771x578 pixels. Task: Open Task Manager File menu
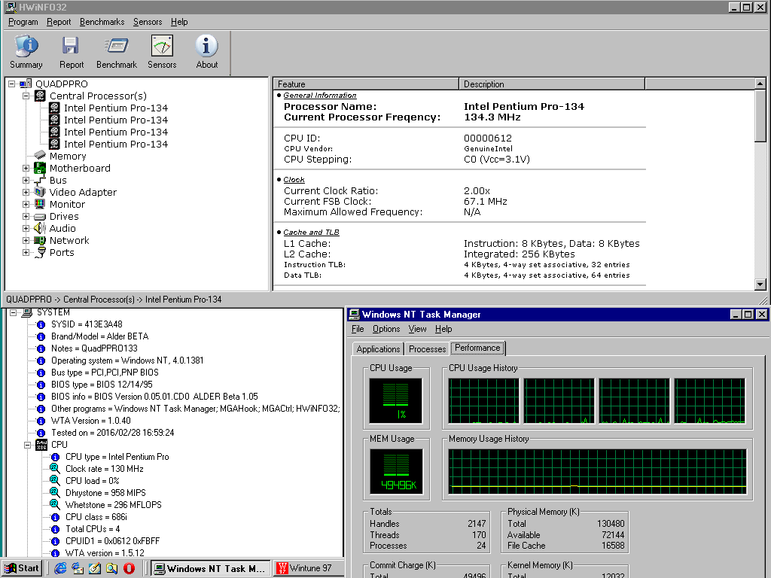[x=358, y=329]
